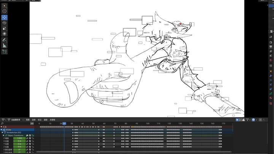Open the Modifiers wrench properties tab

coord(271,76)
